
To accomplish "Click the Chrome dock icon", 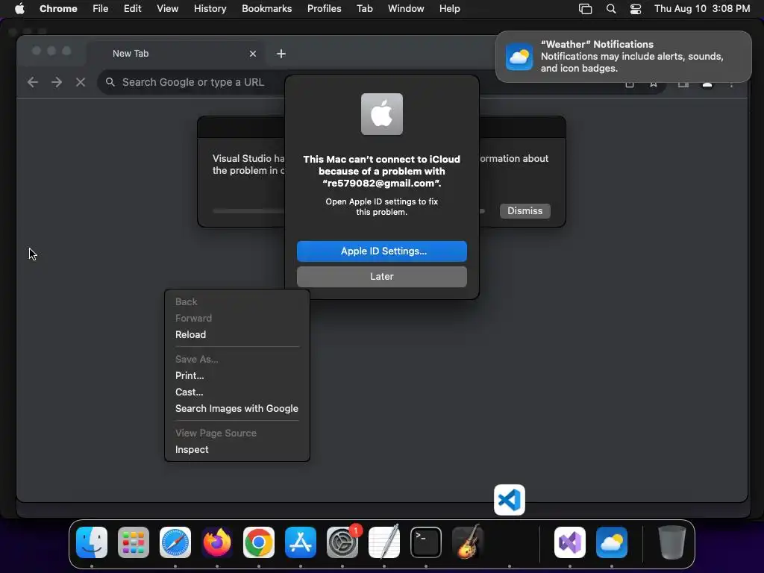I will 259,542.
